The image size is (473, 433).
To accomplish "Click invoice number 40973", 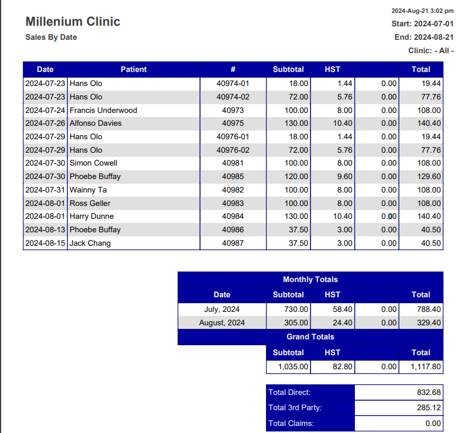I will (233, 110).
